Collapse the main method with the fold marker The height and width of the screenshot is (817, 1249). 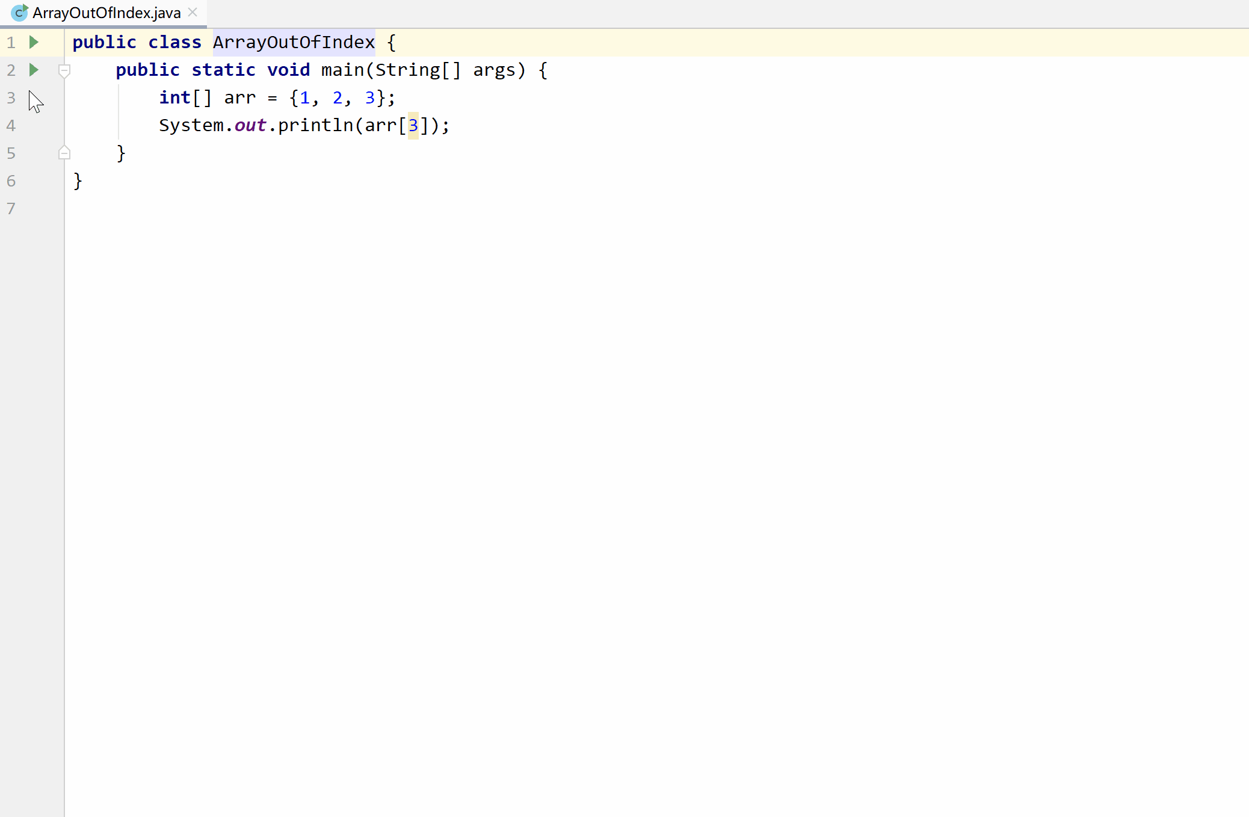point(64,70)
